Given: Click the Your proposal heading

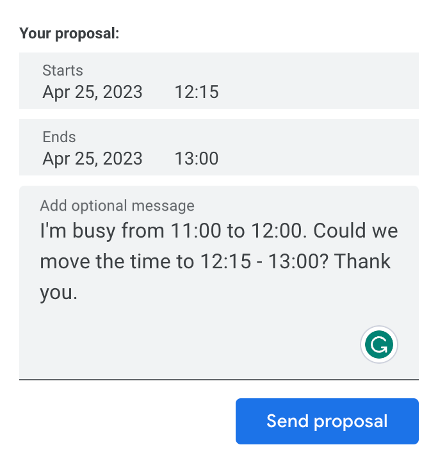Looking at the screenshot, I should point(69,33).
